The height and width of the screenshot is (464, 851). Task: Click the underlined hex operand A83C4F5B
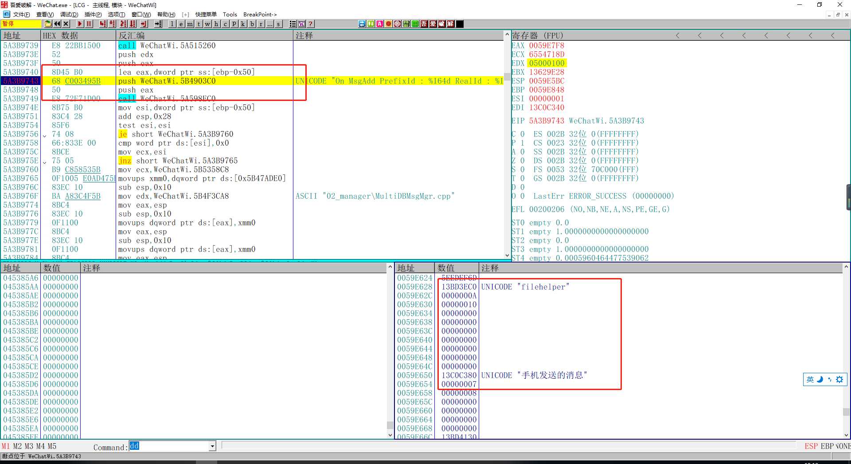click(x=82, y=196)
